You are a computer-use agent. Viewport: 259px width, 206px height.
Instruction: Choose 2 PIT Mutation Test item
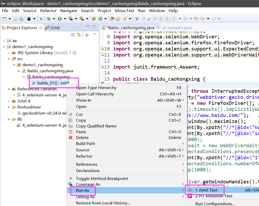click(x=222, y=196)
